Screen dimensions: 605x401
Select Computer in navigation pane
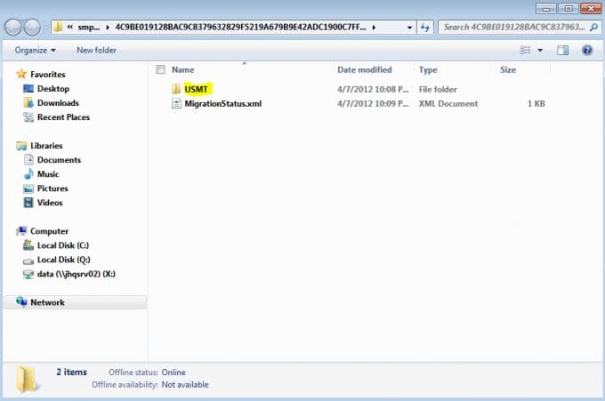[x=50, y=231]
